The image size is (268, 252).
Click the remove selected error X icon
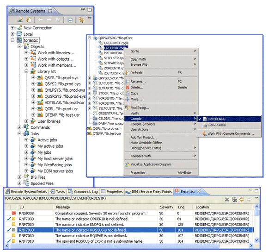click(x=226, y=199)
